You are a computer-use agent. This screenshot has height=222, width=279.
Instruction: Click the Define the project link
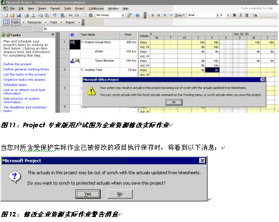coord(18,64)
